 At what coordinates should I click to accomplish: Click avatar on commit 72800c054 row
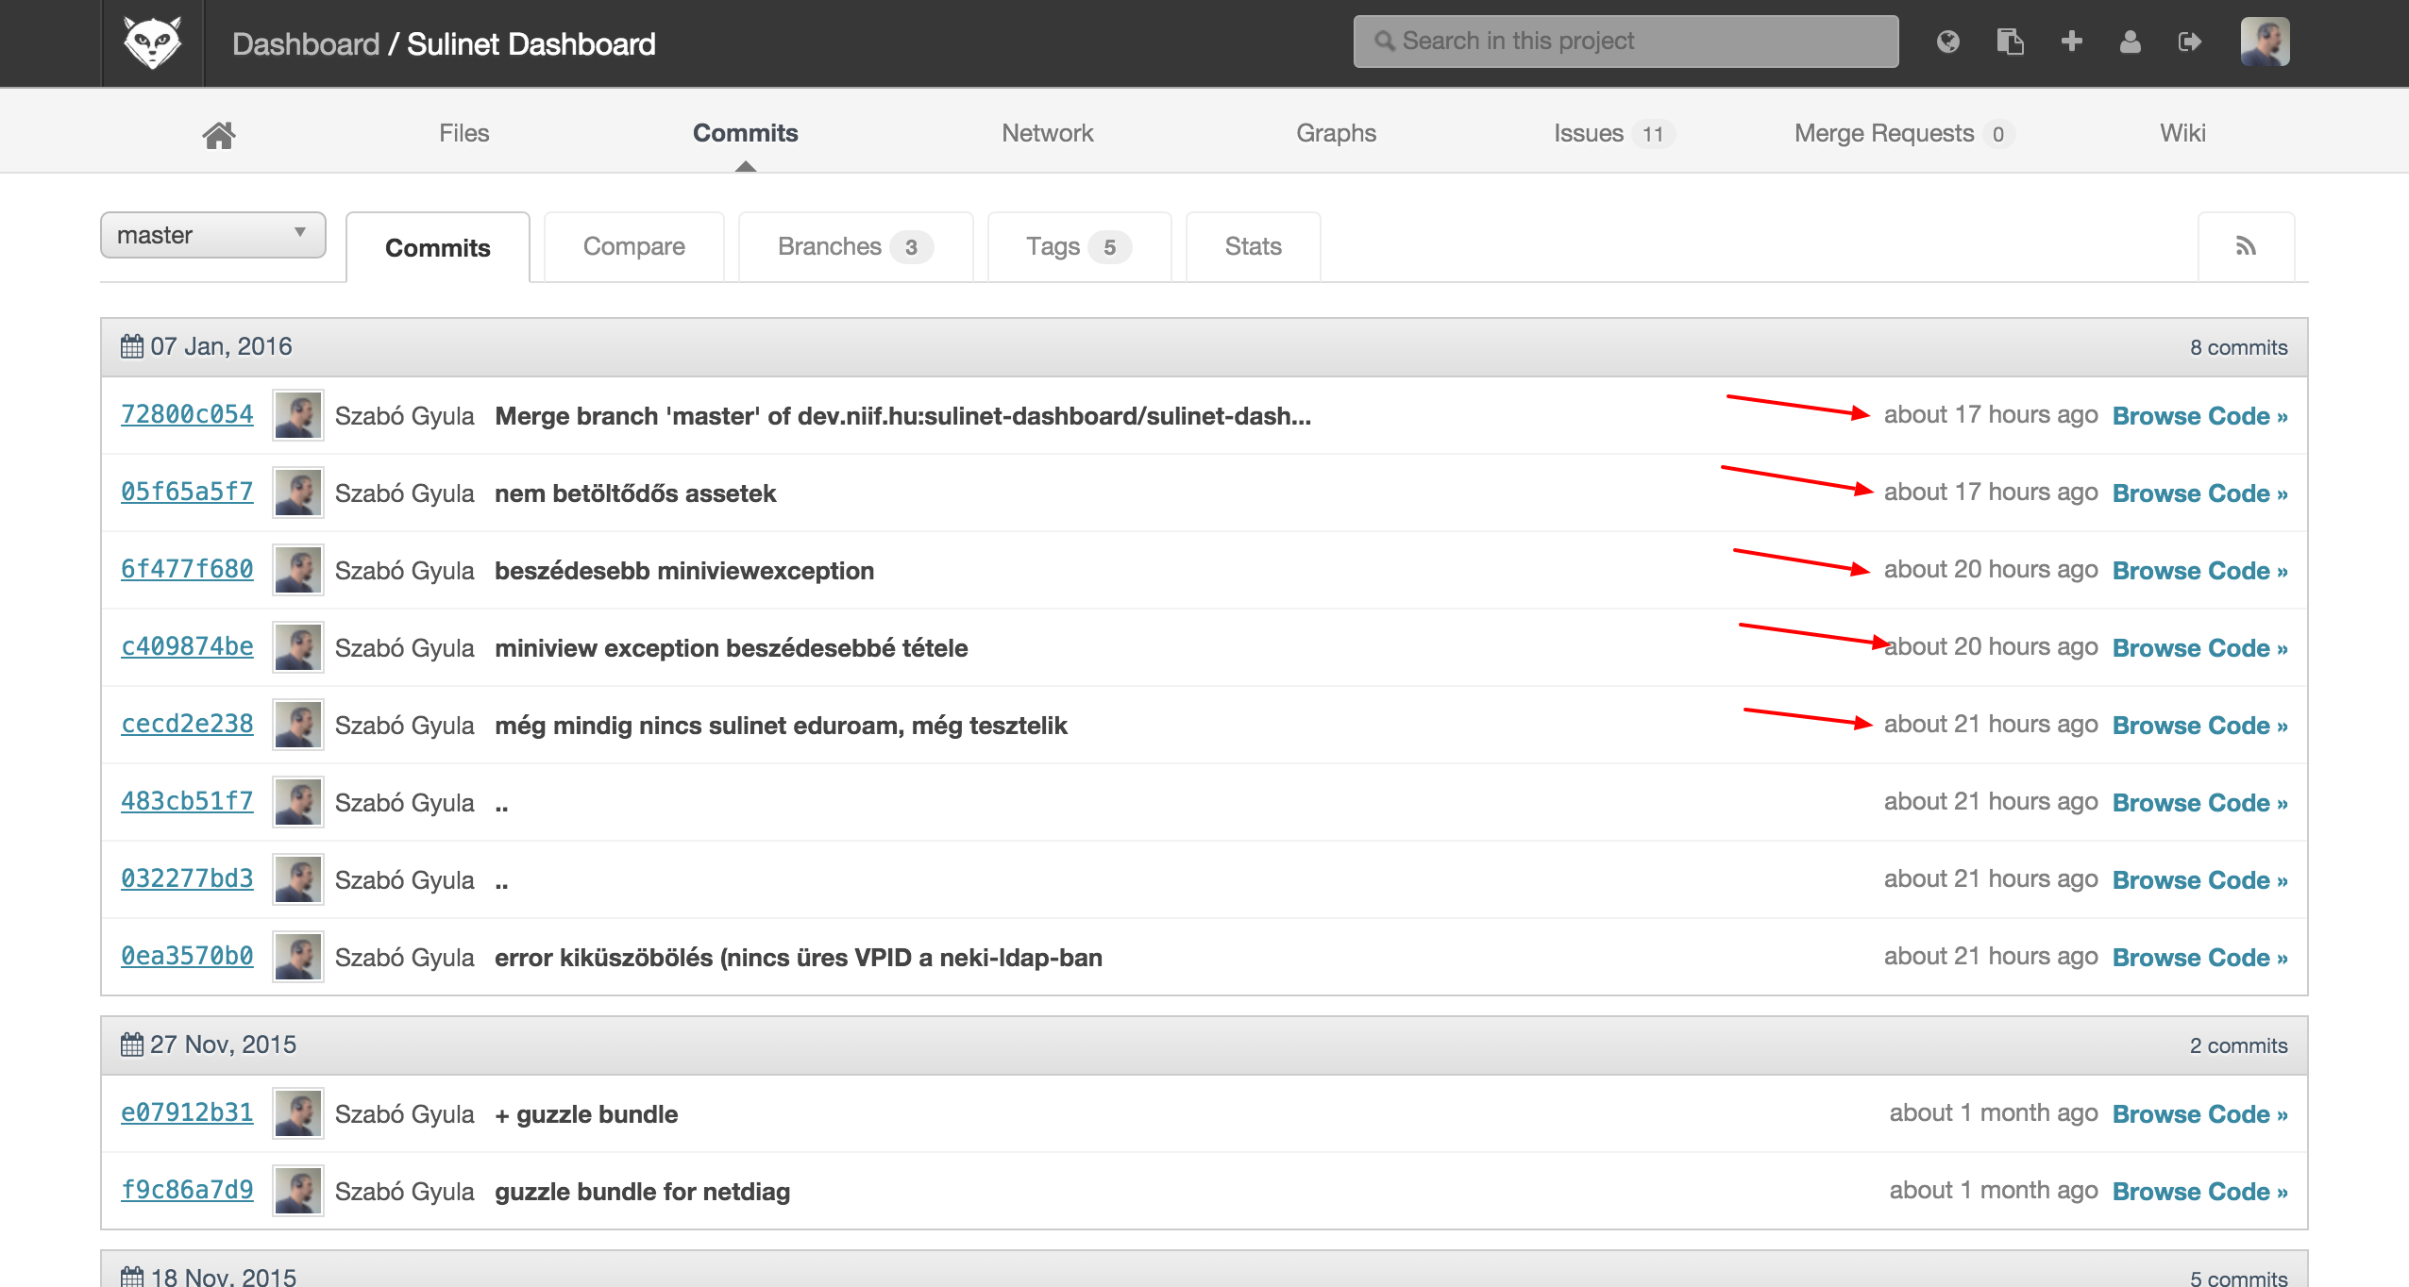coord(298,415)
